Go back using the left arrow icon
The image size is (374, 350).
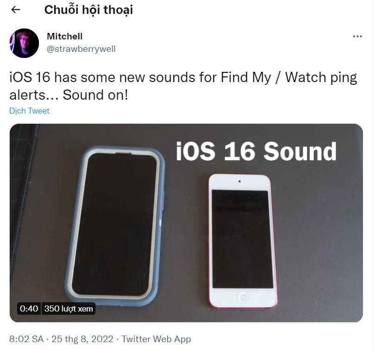pos(16,10)
